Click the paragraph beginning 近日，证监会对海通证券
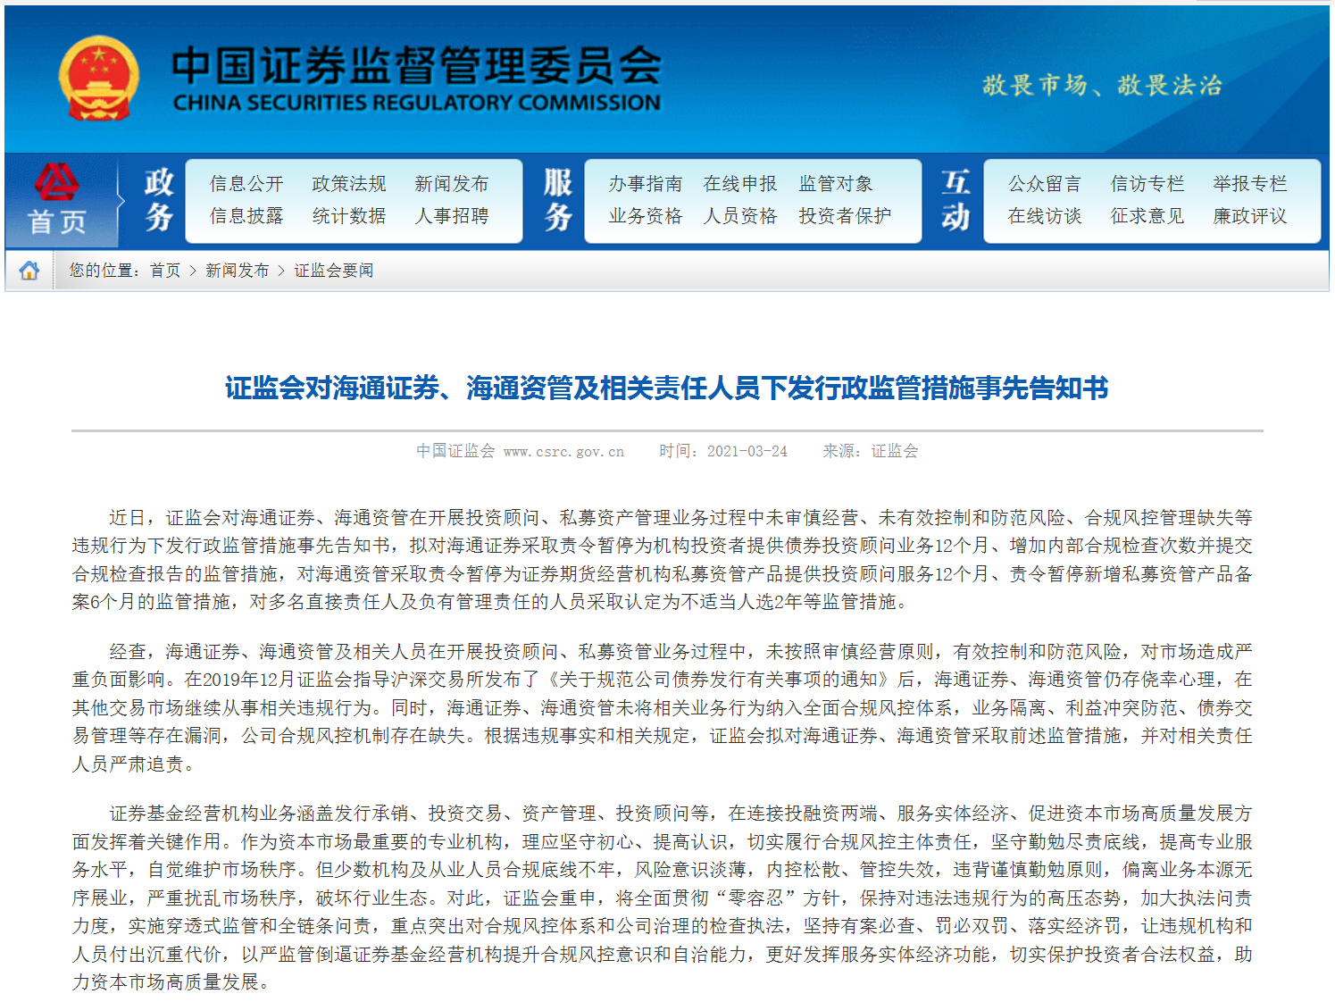Image resolution: width=1335 pixels, height=1002 pixels. pyautogui.click(x=662, y=560)
